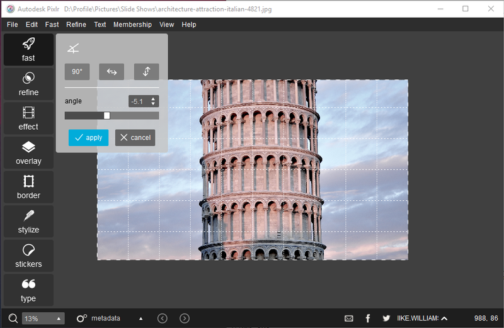The width and height of the screenshot is (504, 328).
Task: Select the type text tool
Action: 28,290
